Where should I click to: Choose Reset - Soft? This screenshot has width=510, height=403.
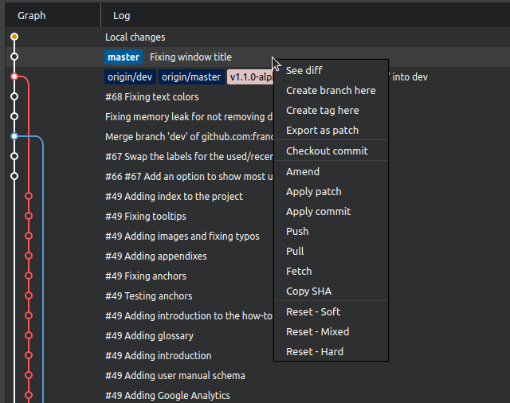tap(331, 312)
